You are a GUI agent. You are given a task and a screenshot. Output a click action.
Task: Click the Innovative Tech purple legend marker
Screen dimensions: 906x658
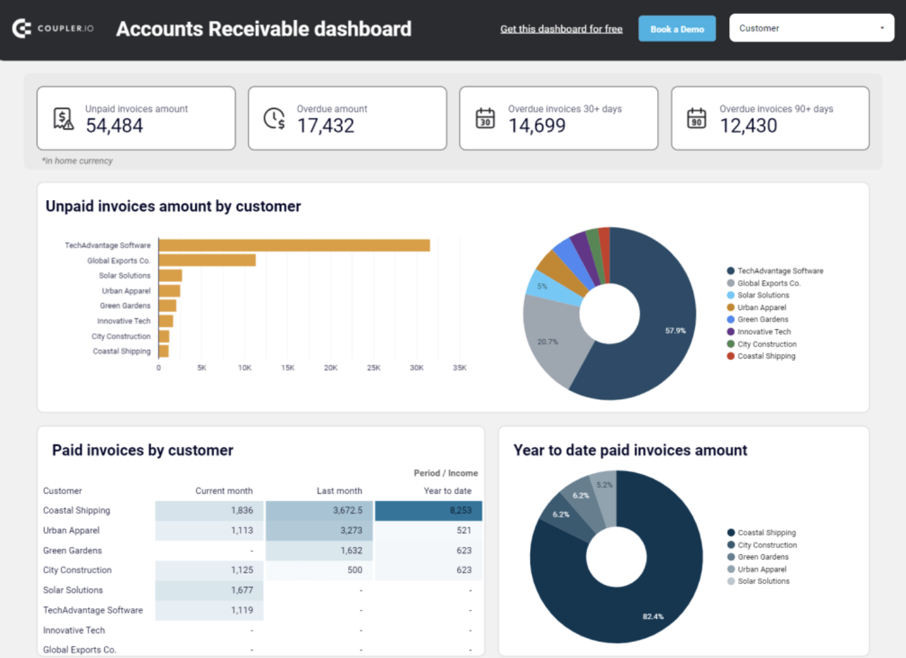[730, 332]
